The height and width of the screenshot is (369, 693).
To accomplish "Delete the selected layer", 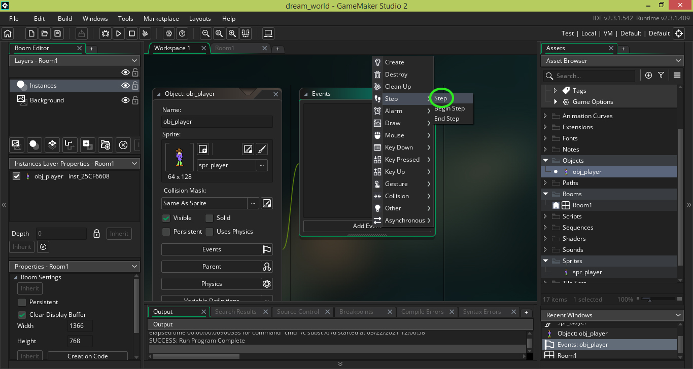I will click(x=123, y=145).
